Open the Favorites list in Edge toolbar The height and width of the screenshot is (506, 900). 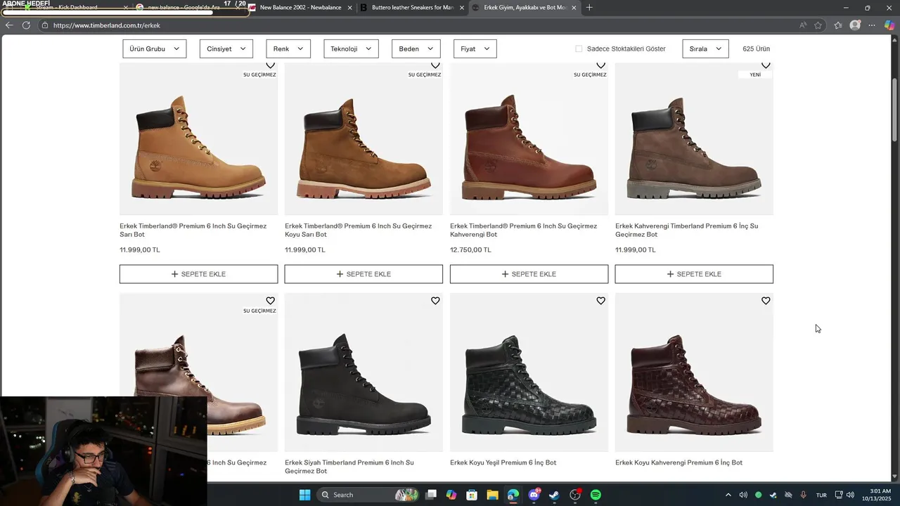(838, 25)
